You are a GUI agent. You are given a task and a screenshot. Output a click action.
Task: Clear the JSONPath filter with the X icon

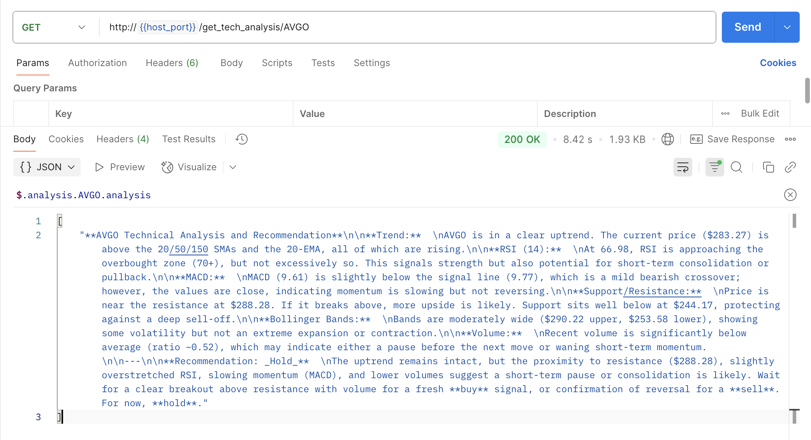tap(790, 195)
